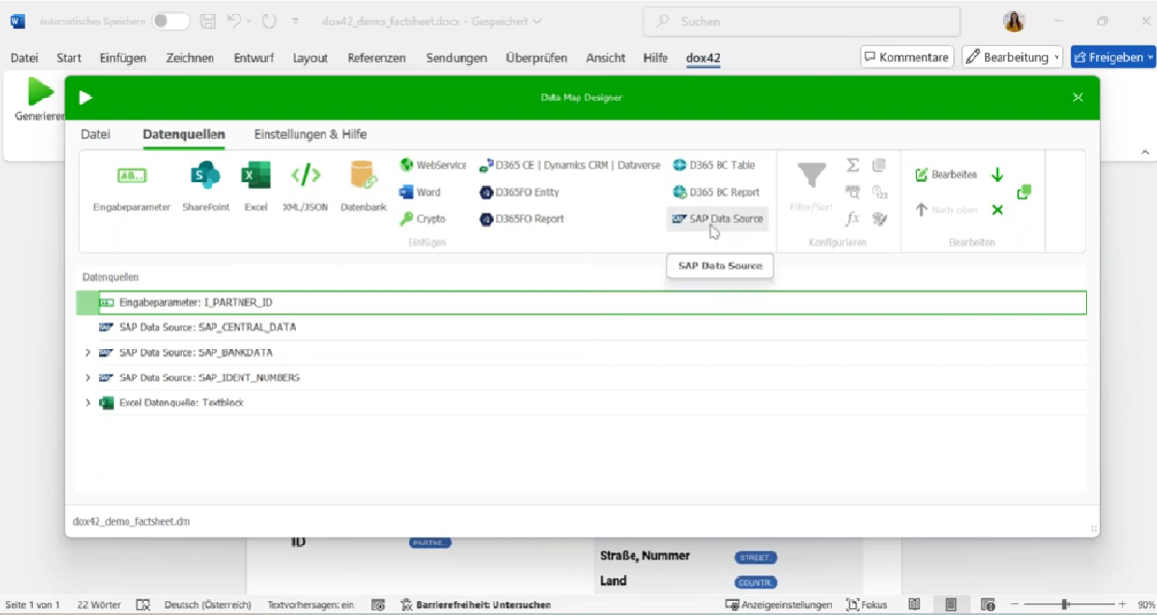The width and height of the screenshot is (1157, 615).
Task: Click the green move down arrow
Action: point(998,175)
